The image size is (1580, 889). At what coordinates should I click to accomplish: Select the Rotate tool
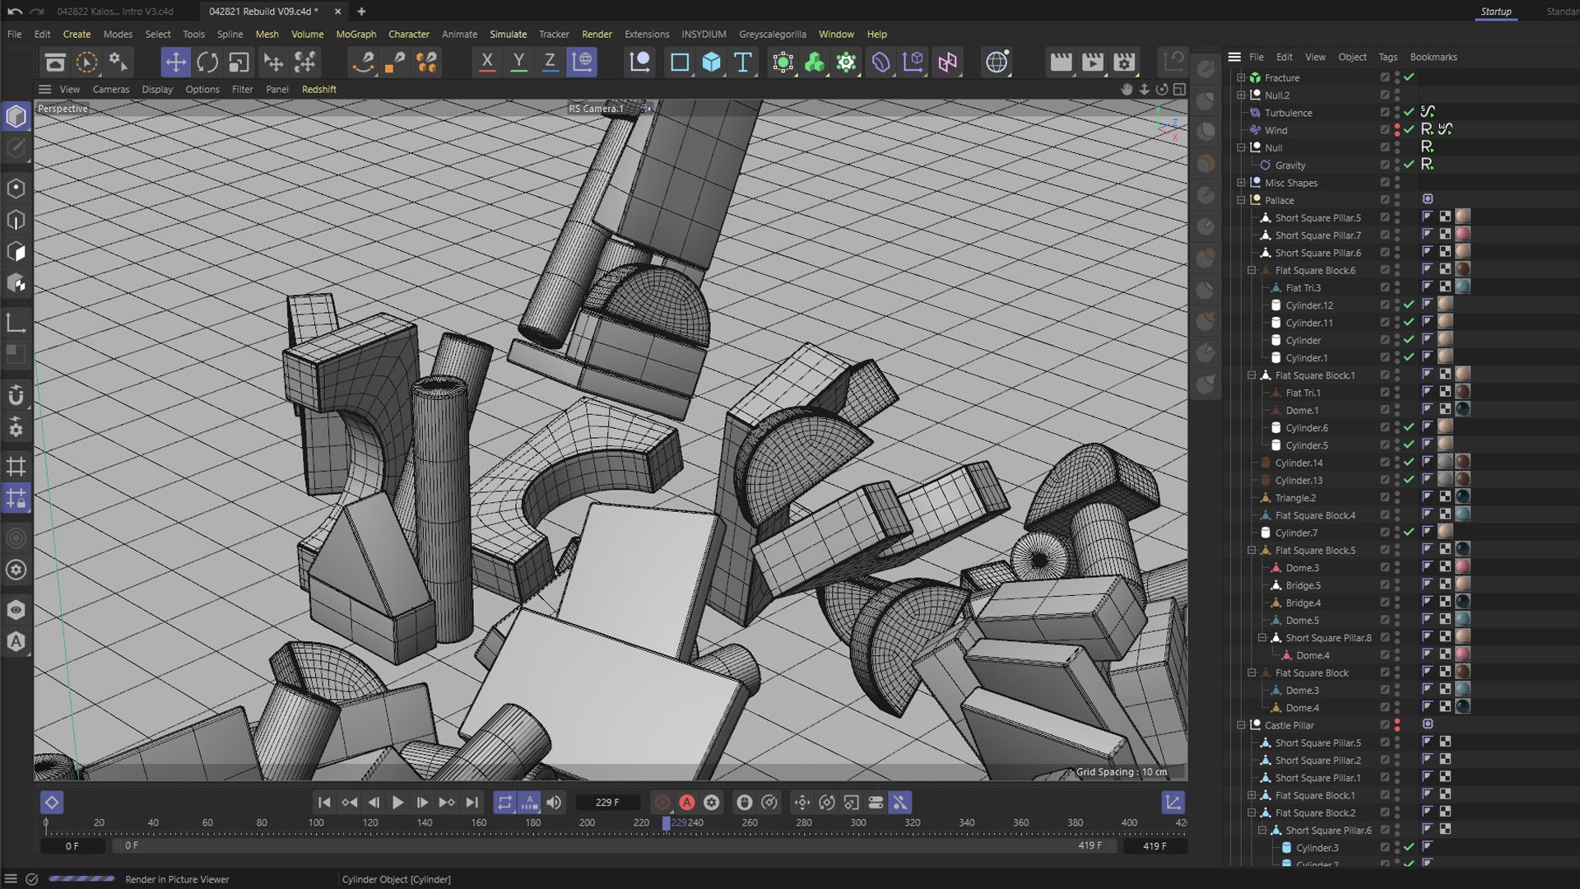(207, 63)
